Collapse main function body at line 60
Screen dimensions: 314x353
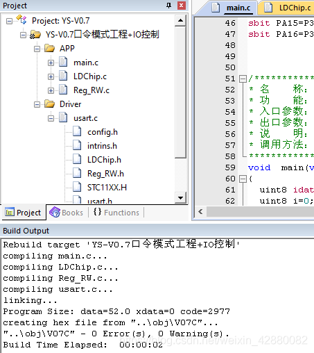(243, 179)
